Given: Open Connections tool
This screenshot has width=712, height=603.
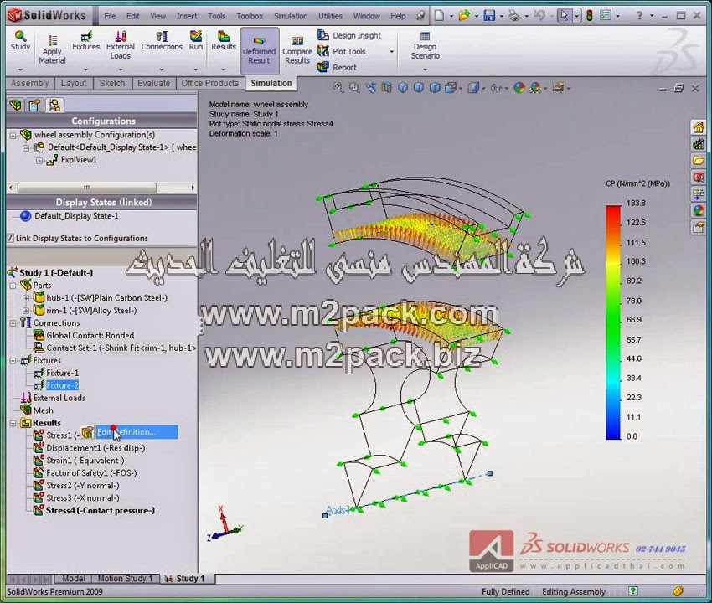Looking at the screenshot, I should coord(162,41).
